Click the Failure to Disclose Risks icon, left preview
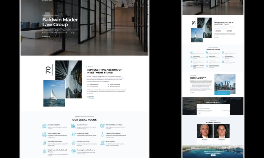This screenshot has height=158, width=264. (102, 134)
